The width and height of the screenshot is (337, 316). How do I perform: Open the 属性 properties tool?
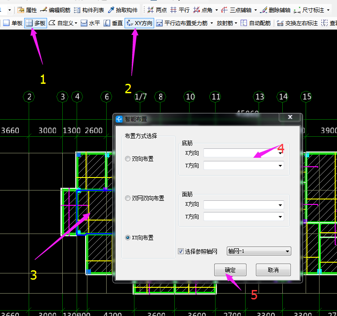[x=27, y=10]
